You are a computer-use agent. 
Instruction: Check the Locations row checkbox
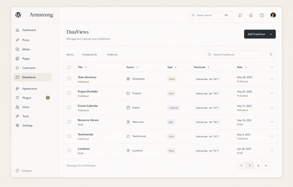point(69,150)
